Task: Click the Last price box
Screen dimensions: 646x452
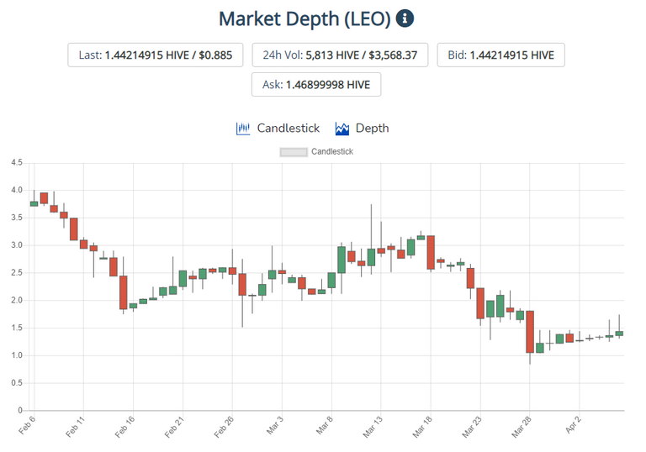Action: [156, 55]
